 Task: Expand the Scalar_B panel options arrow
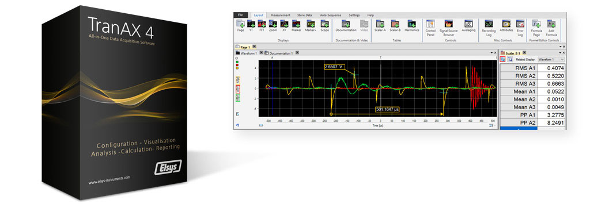pyautogui.click(x=560, y=53)
